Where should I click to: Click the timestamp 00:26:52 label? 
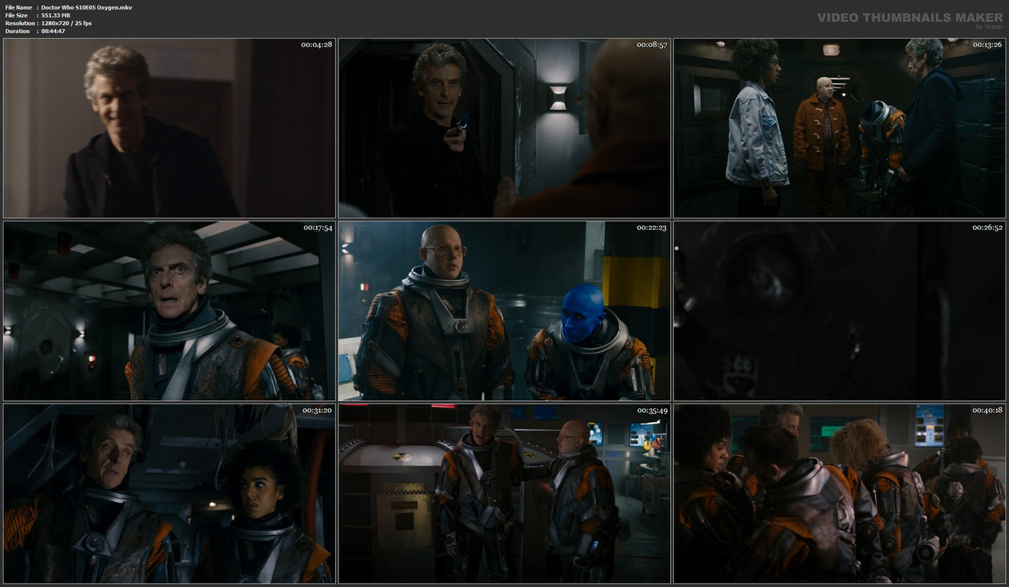987,228
